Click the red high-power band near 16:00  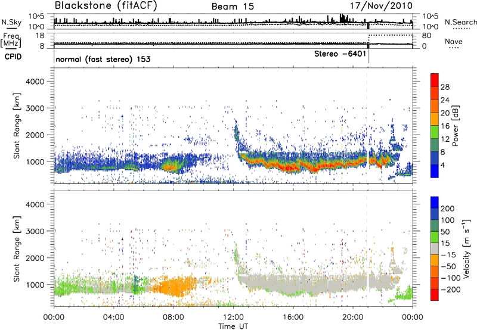(x=290, y=167)
